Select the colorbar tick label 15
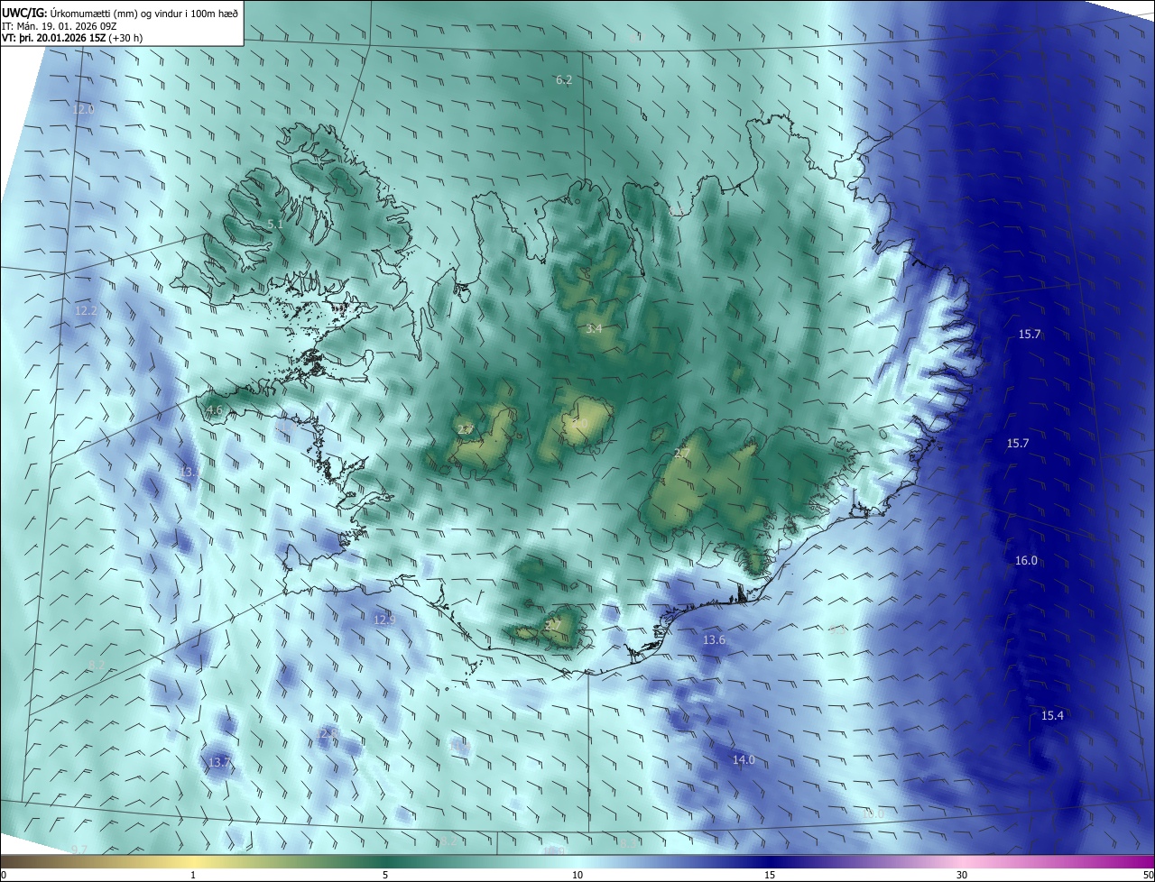 click(770, 875)
